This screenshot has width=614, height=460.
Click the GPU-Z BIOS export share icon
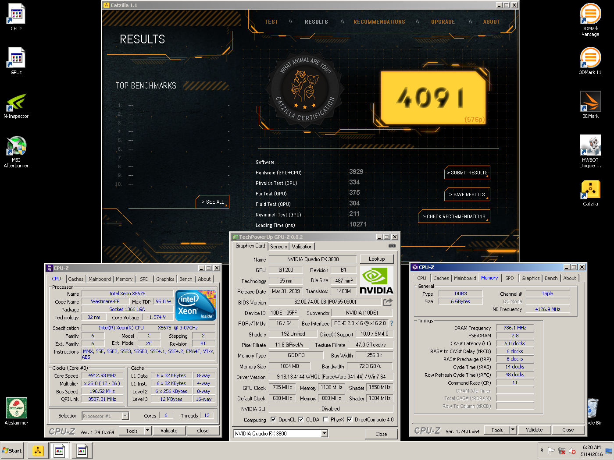(x=388, y=302)
